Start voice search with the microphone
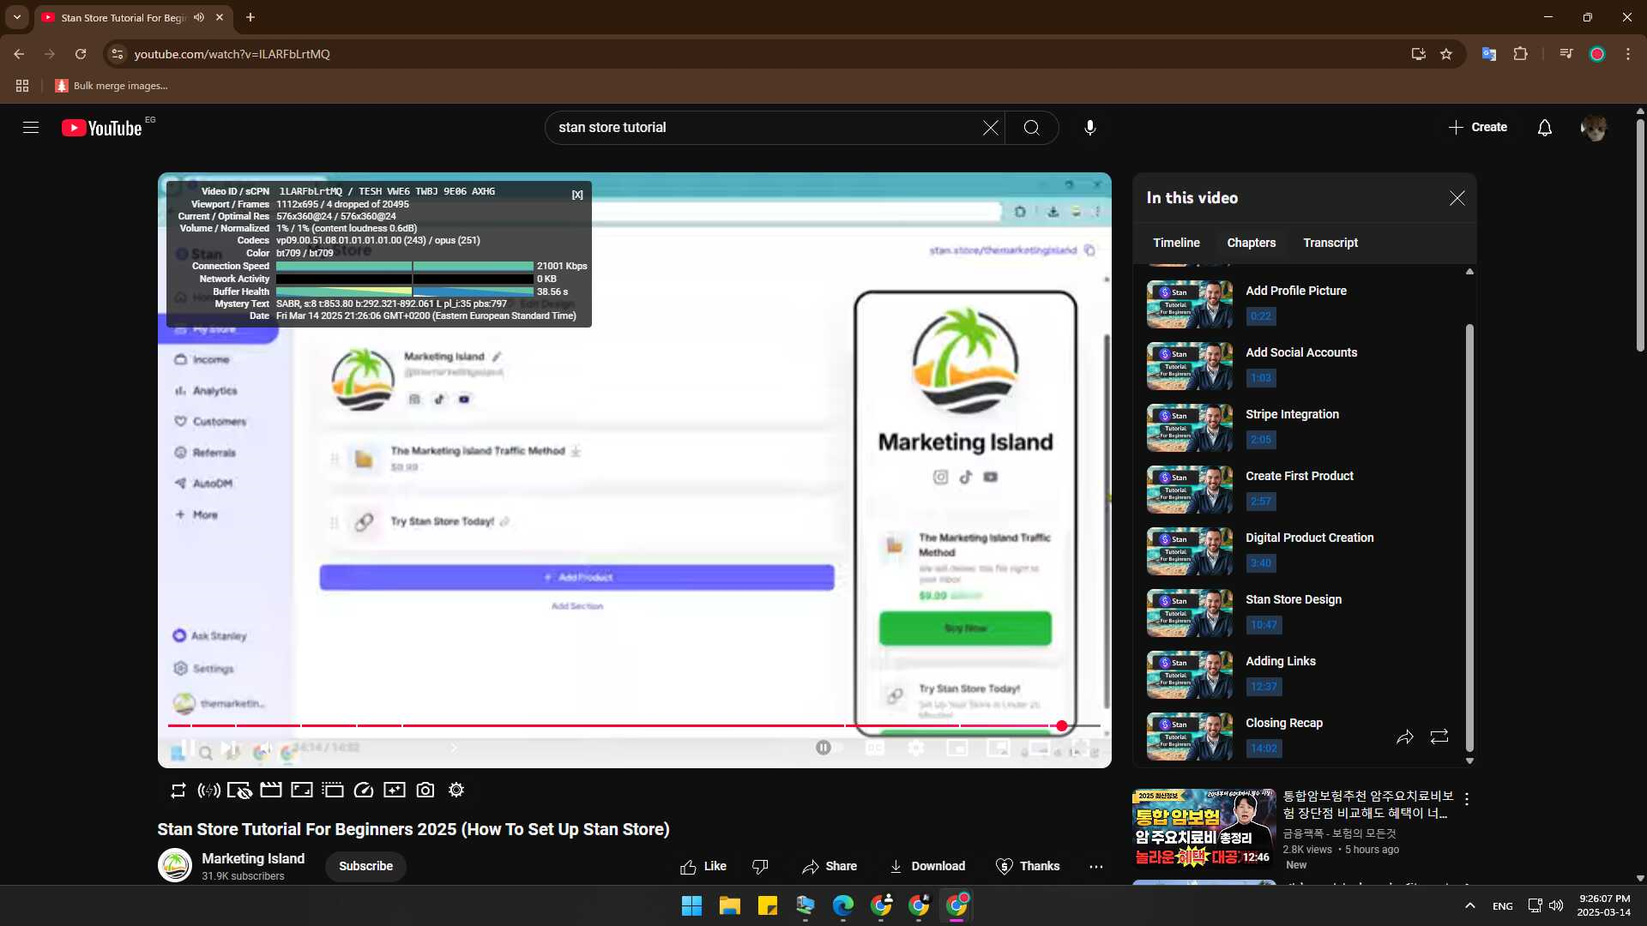Viewport: 1647px width, 926px height. pos(1089,128)
